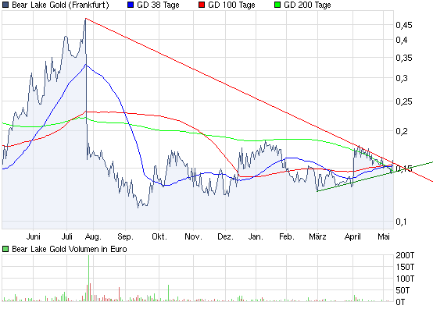The width and height of the screenshot is (433, 316).
Task: Select the 'GD 200 Tage' legend label
Action: (307, 5)
